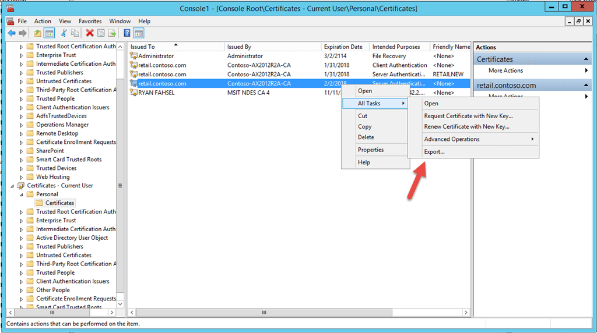Screen dimensions: 597x333
Task: Open the Action menu
Action: click(43, 22)
